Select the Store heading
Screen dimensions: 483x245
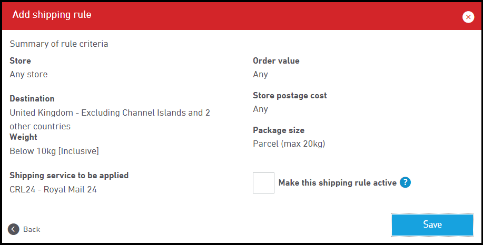pos(20,61)
